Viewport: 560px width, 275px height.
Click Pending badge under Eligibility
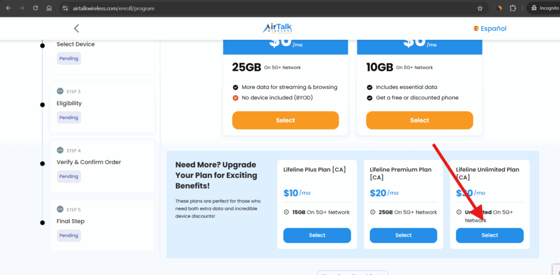[x=69, y=117]
